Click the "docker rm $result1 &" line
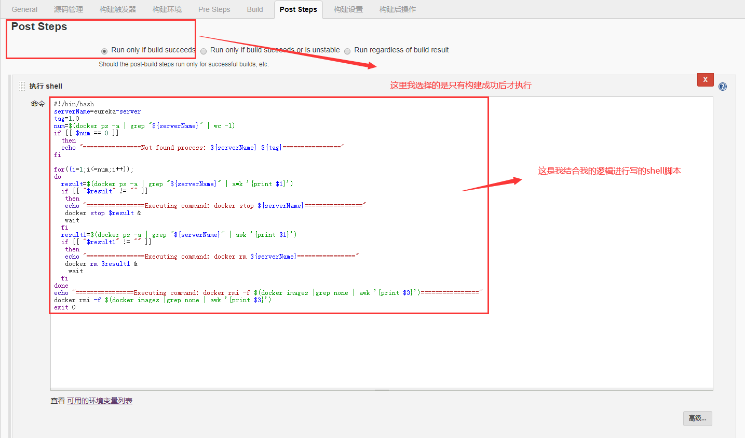 (101, 264)
